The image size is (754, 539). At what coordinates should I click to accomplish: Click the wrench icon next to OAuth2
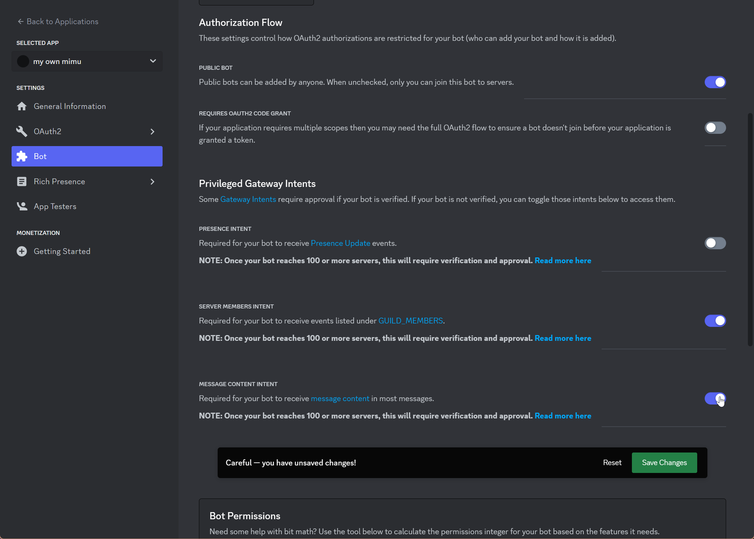coord(22,131)
